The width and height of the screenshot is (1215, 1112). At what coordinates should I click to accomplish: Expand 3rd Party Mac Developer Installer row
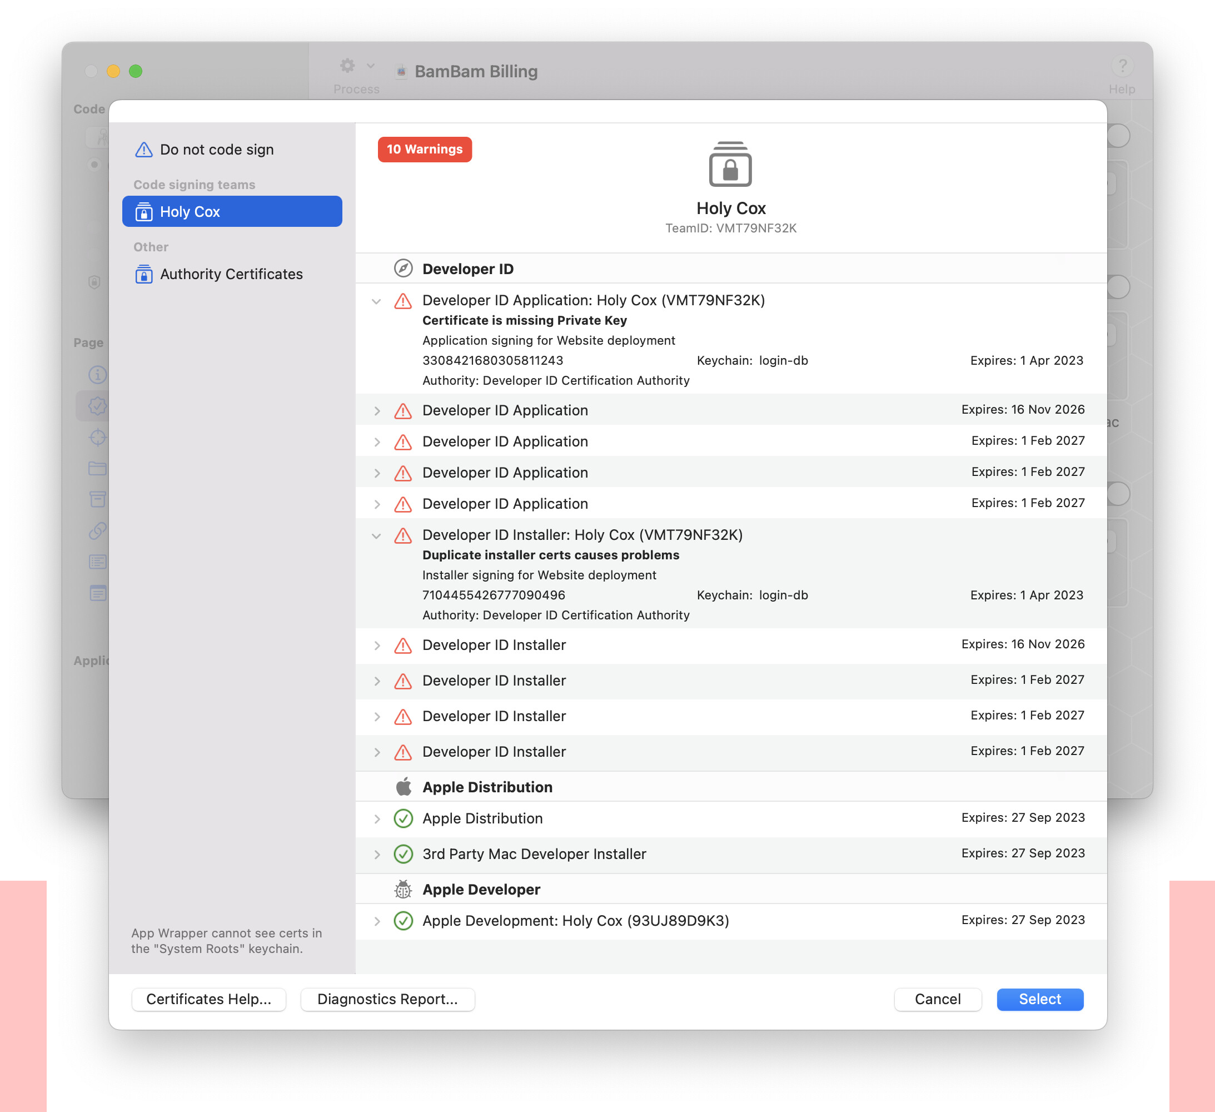[x=377, y=854]
